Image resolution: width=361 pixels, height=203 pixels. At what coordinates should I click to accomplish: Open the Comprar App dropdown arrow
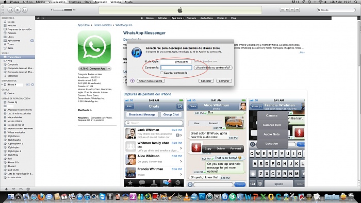109,69
